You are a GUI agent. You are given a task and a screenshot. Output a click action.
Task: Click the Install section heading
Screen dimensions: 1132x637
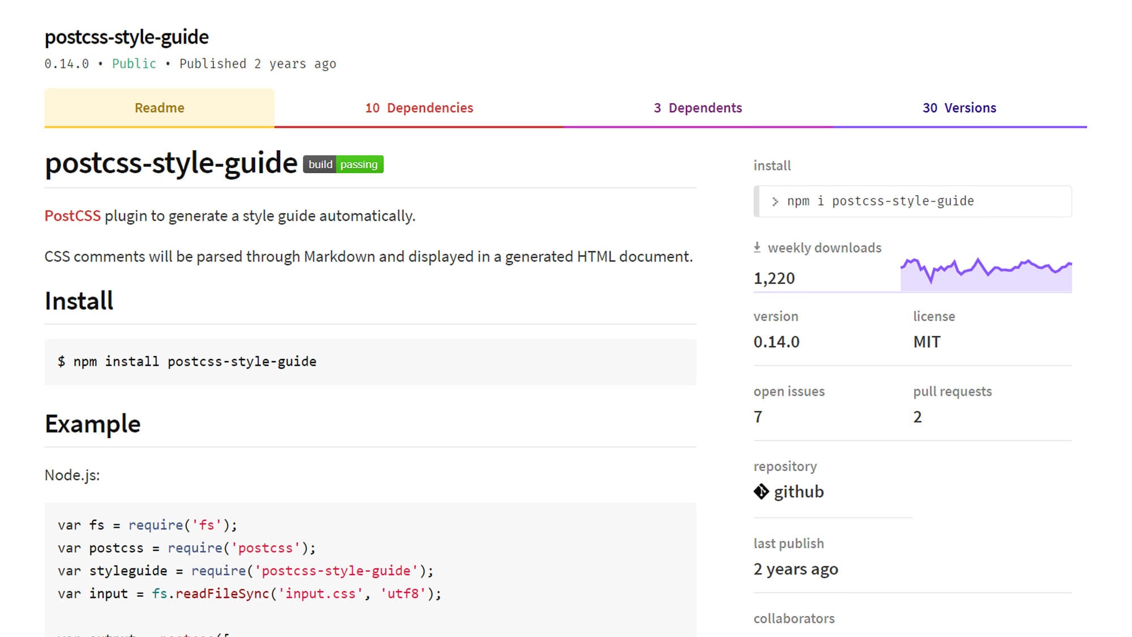tap(79, 301)
